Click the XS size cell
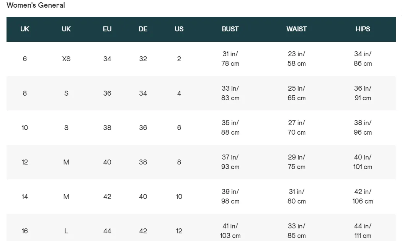The width and height of the screenshot is (402, 241). click(x=66, y=59)
